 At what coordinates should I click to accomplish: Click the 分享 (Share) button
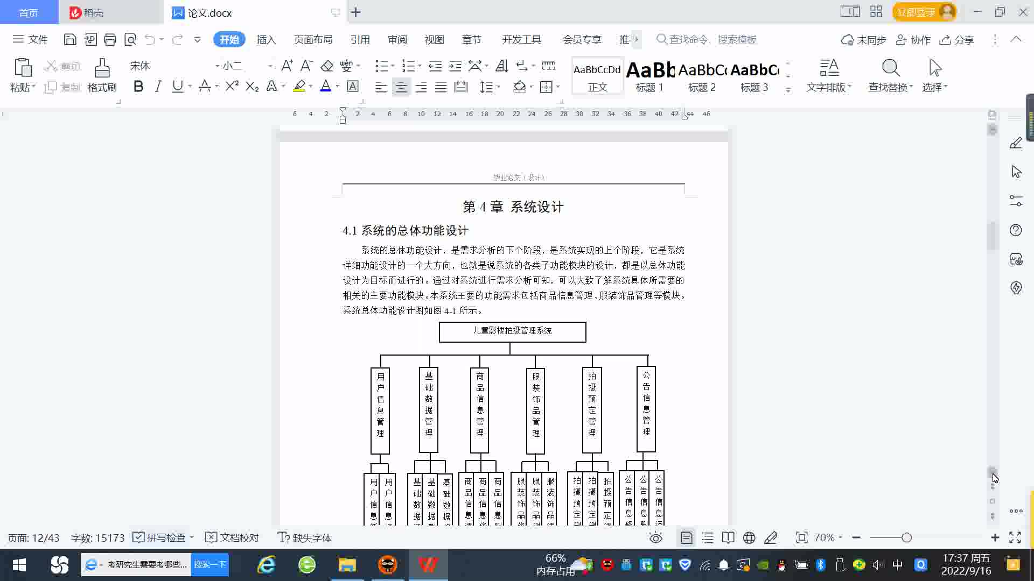click(957, 40)
